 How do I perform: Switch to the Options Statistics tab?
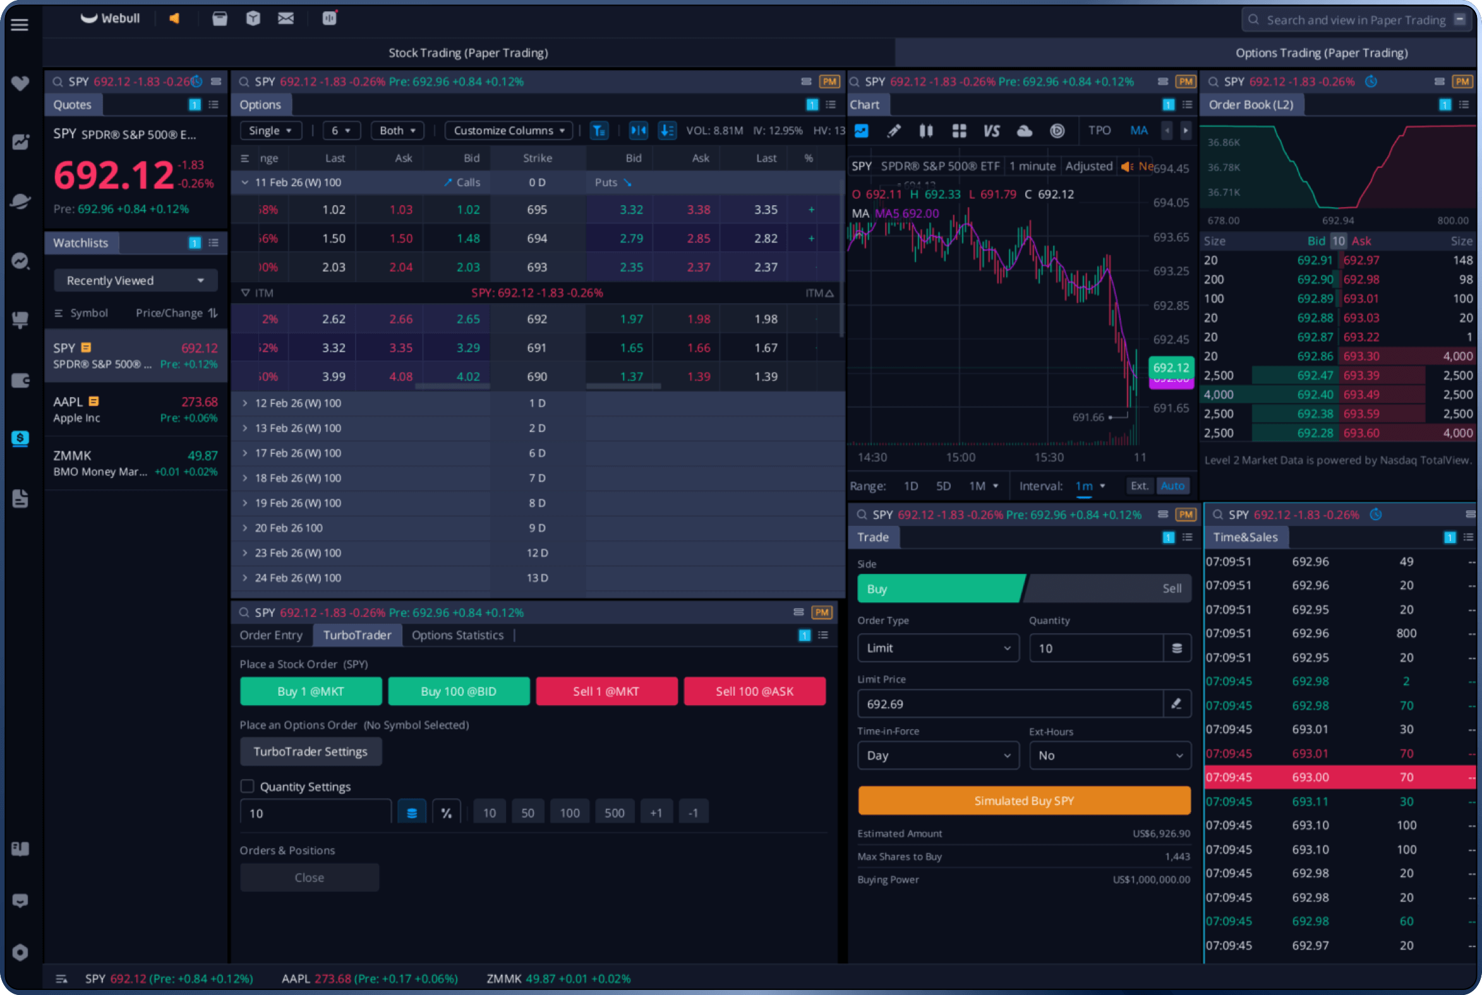457,635
